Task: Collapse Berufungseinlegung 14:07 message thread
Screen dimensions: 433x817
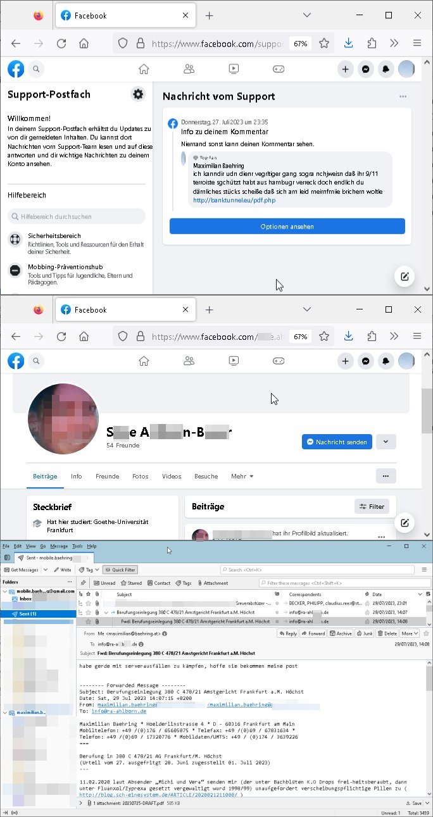Action: coord(106,613)
